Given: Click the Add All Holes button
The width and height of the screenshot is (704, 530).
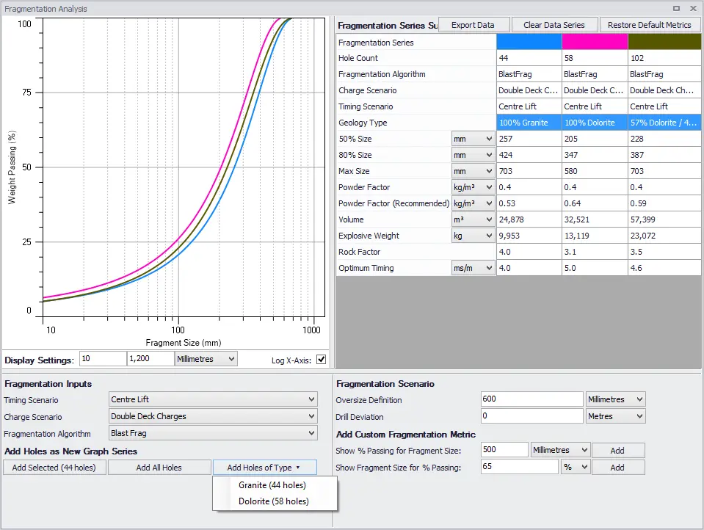Looking at the screenshot, I should coord(159,467).
